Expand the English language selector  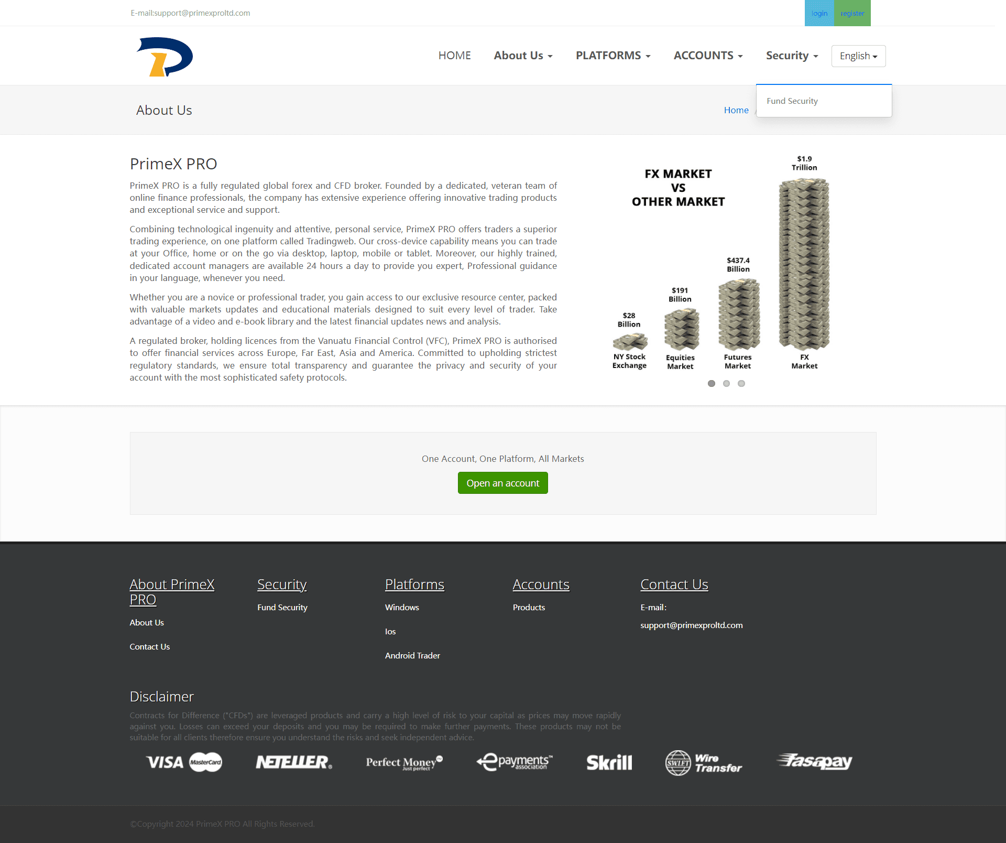[x=857, y=55]
